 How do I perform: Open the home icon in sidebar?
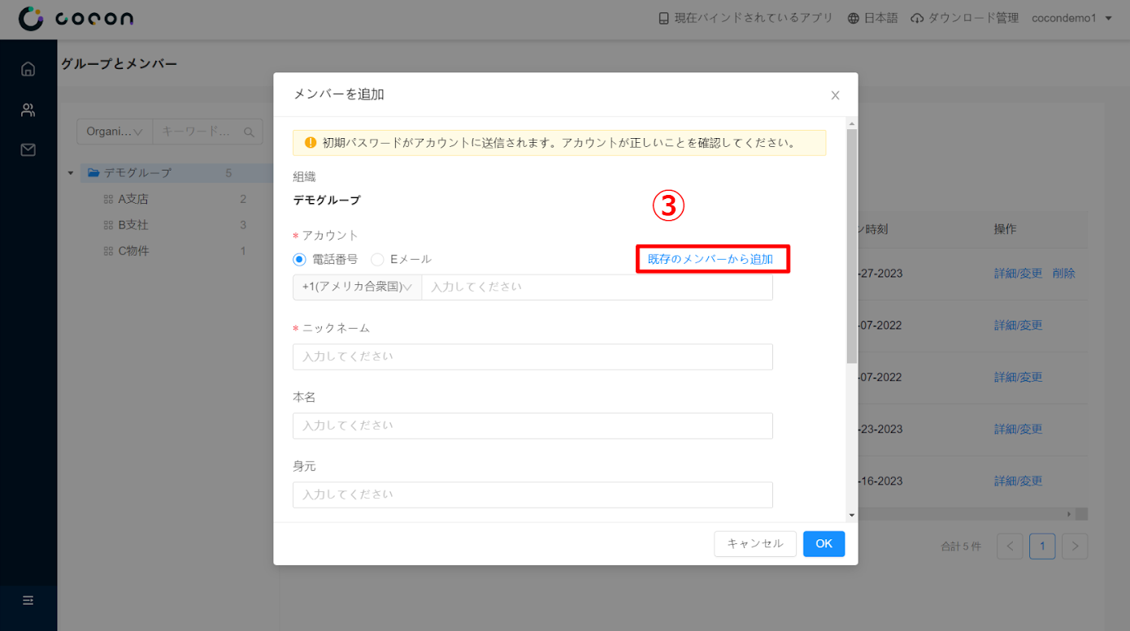pos(28,69)
